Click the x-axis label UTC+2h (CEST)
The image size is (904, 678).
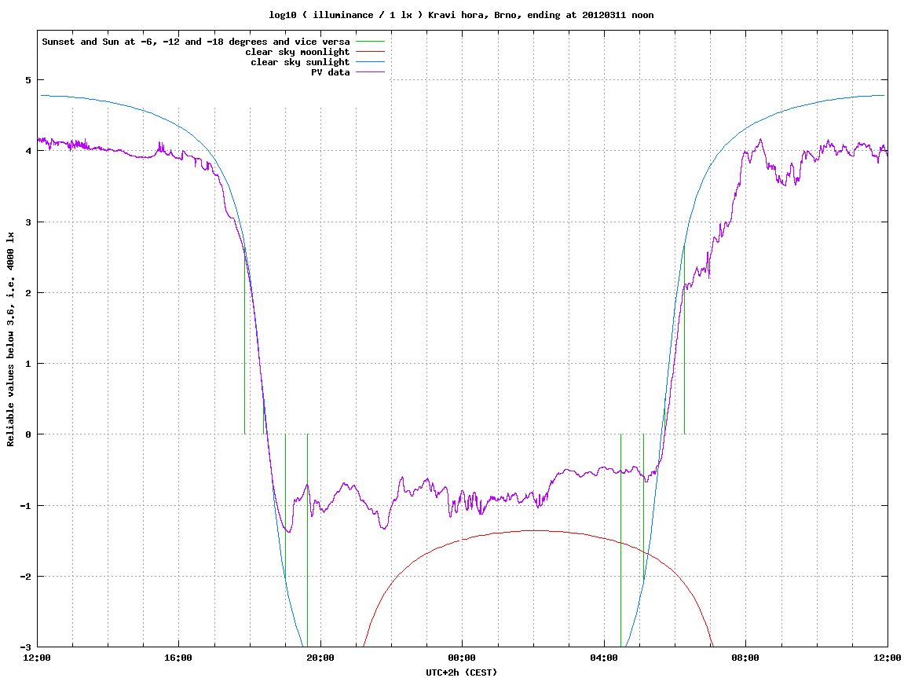(461, 673)
